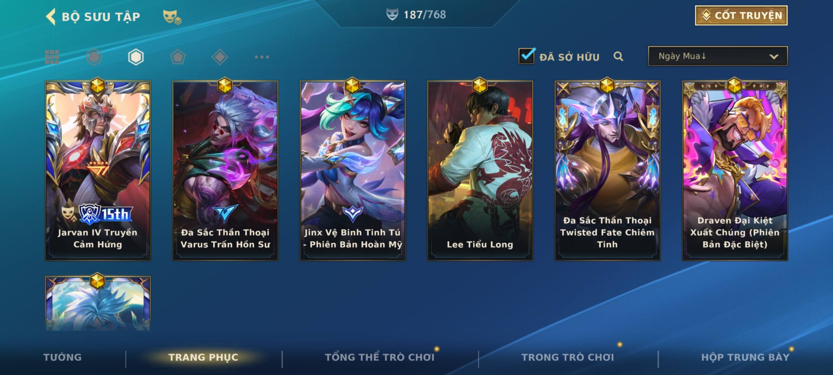The width and height of the screenshot is (833, 375).
Task: Open the Hộp Trưng Bày tab
Action: [745, 357]
